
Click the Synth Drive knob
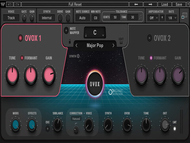click(x=60, y=18)
